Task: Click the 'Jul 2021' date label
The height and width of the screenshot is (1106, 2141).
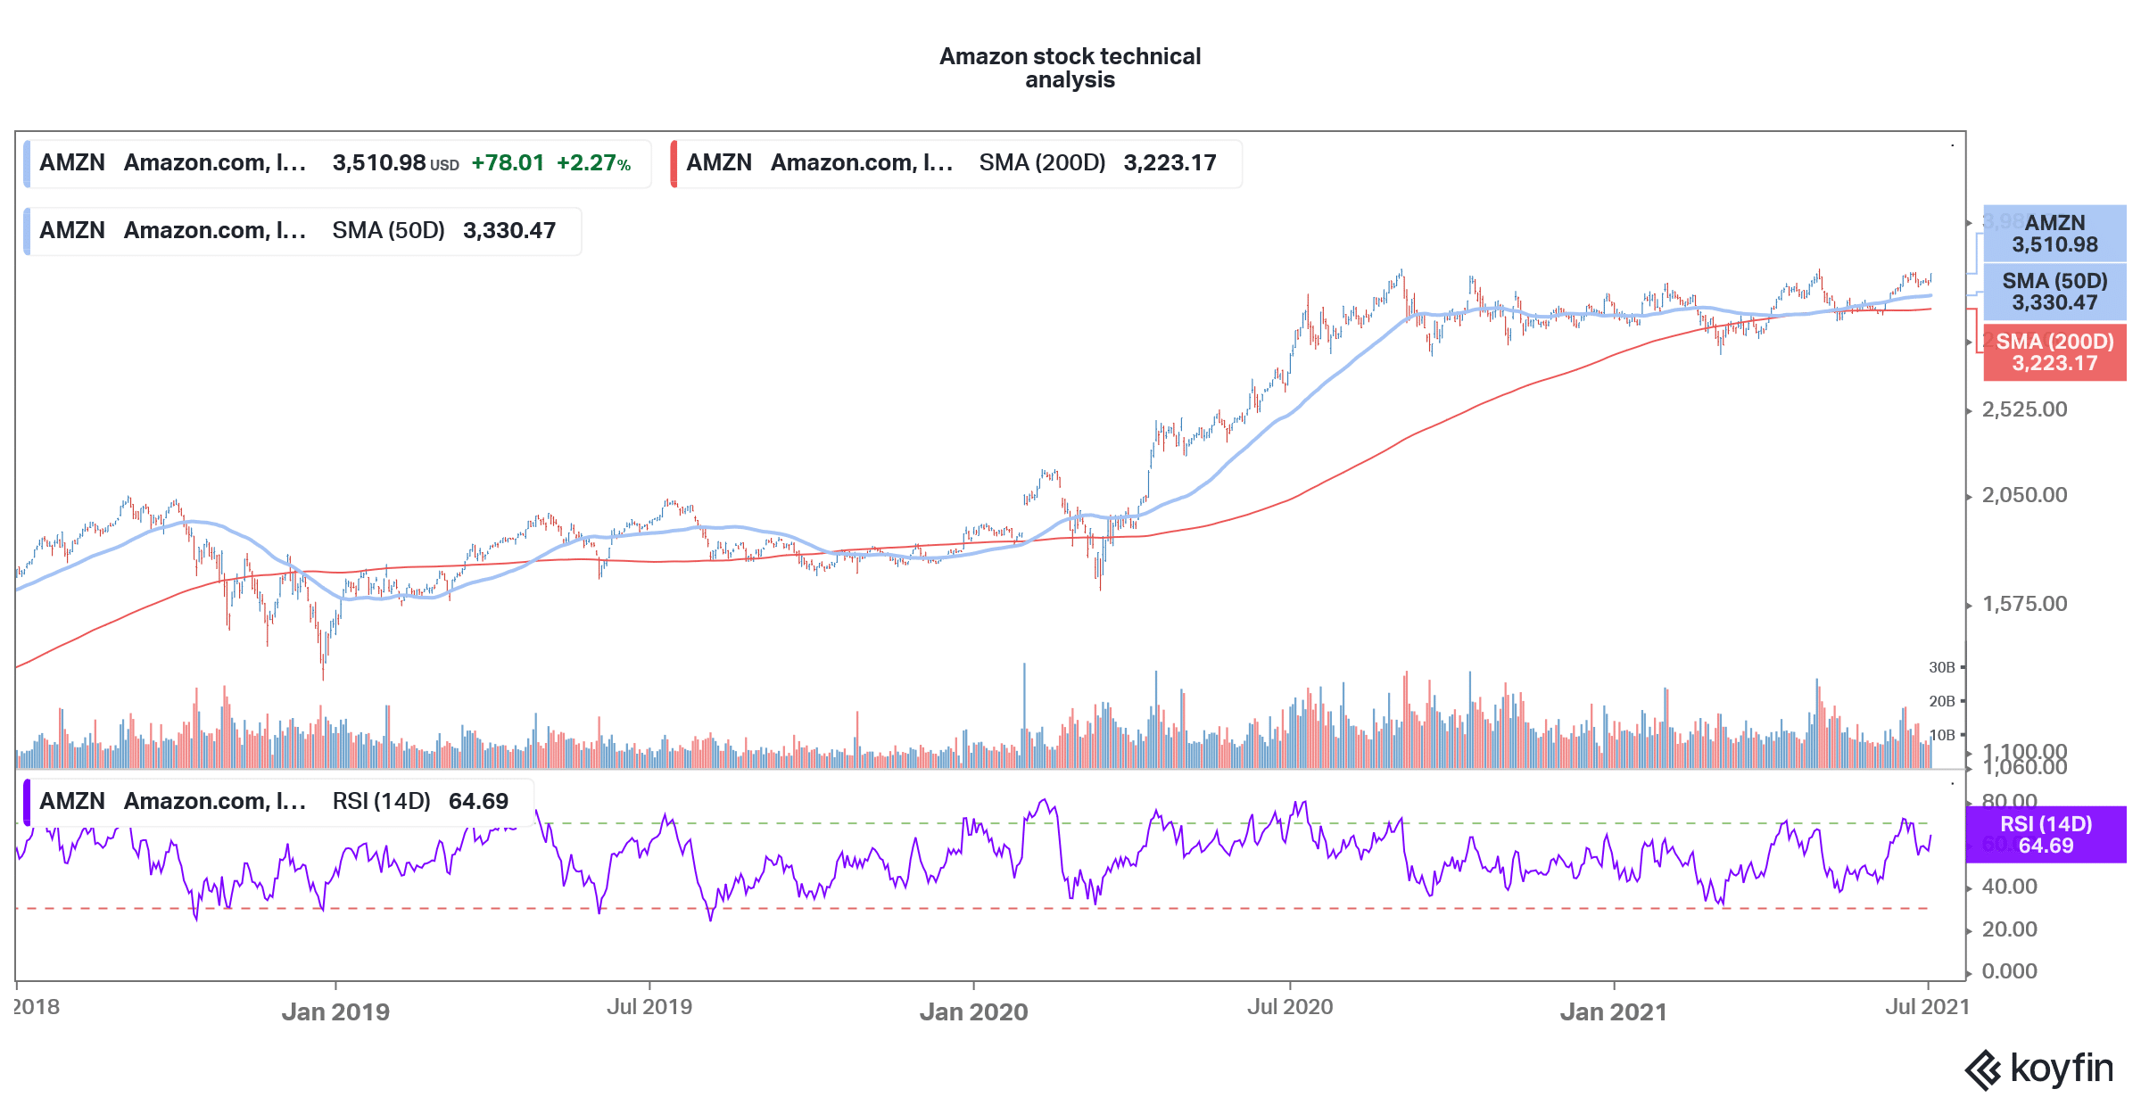Action: pos(1928,1007)
